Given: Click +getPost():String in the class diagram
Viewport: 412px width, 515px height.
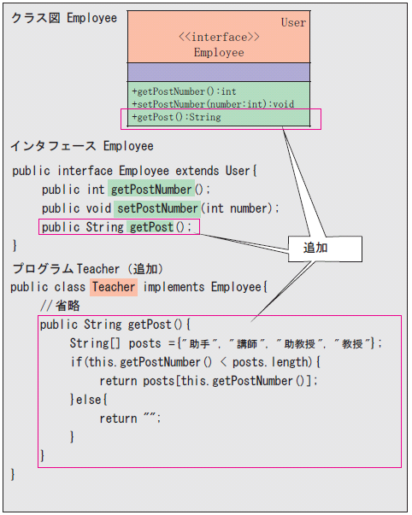Looking at the screenshot, I should (176, 117).
